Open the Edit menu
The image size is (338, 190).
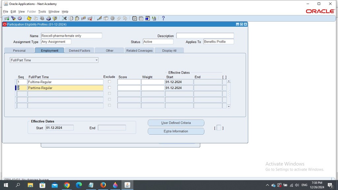tap(13, 12)
